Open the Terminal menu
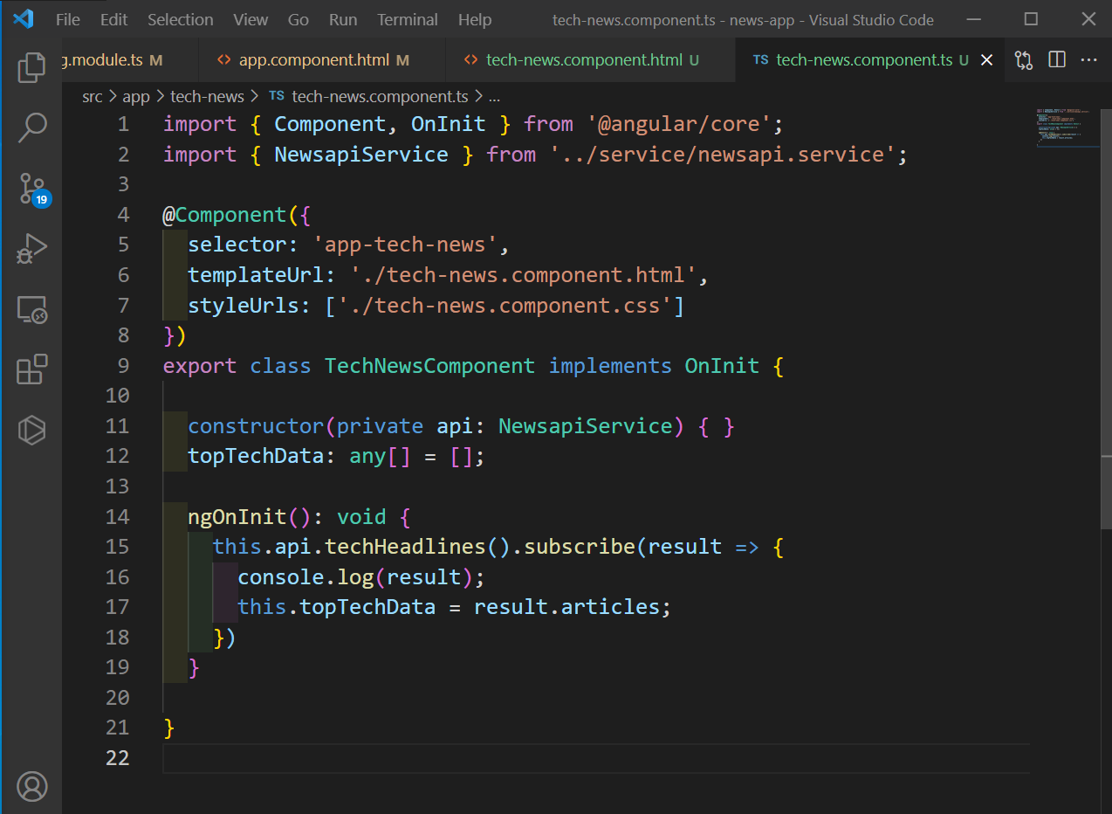Image resolution: width=1112 pixels, height=814 pixels. (x=408, y=19)
